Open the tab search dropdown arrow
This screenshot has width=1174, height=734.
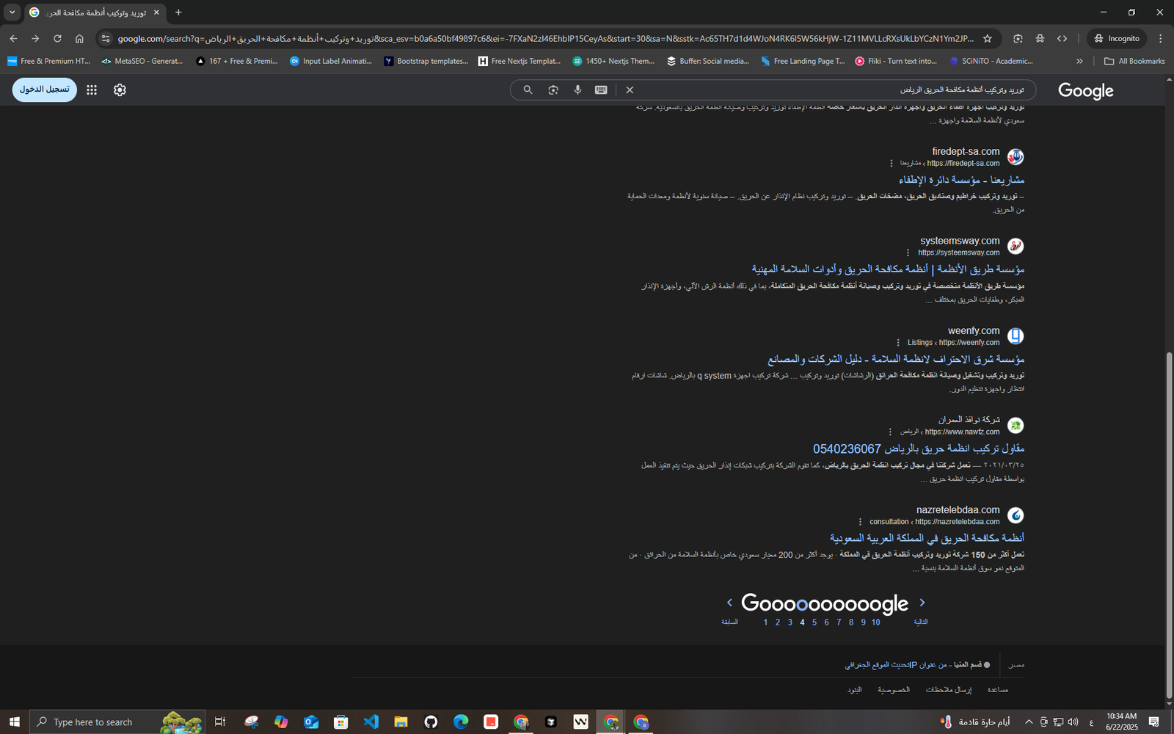coord(12,12)
